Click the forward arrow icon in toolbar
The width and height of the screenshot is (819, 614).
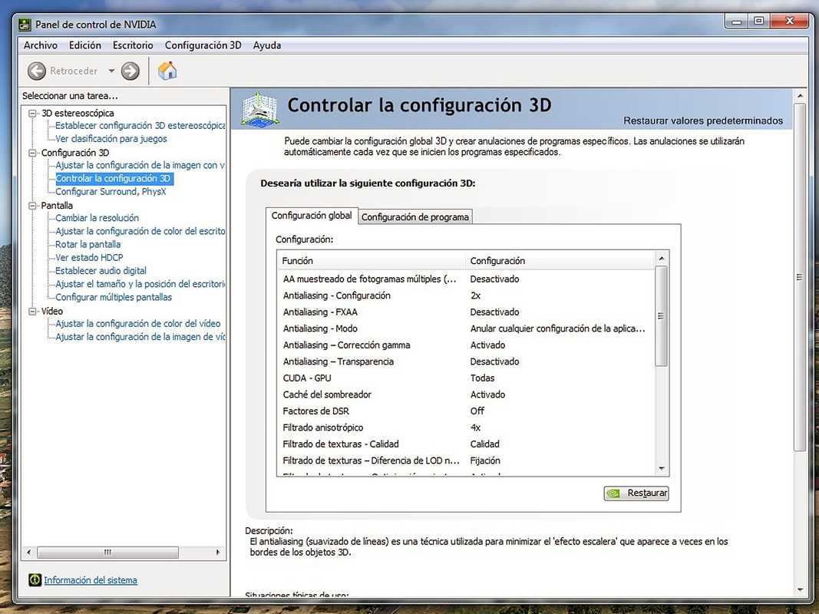[130, 71]
